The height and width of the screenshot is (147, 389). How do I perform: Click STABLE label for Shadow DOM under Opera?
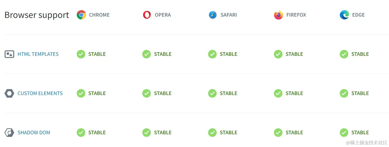click(x=163, y=133)
